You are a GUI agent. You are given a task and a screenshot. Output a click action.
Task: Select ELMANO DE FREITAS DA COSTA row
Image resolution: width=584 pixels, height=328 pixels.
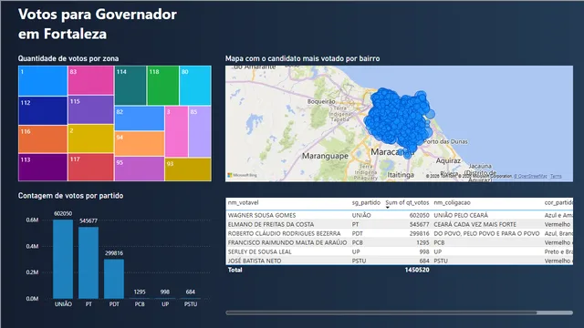[x=400, y=224]
